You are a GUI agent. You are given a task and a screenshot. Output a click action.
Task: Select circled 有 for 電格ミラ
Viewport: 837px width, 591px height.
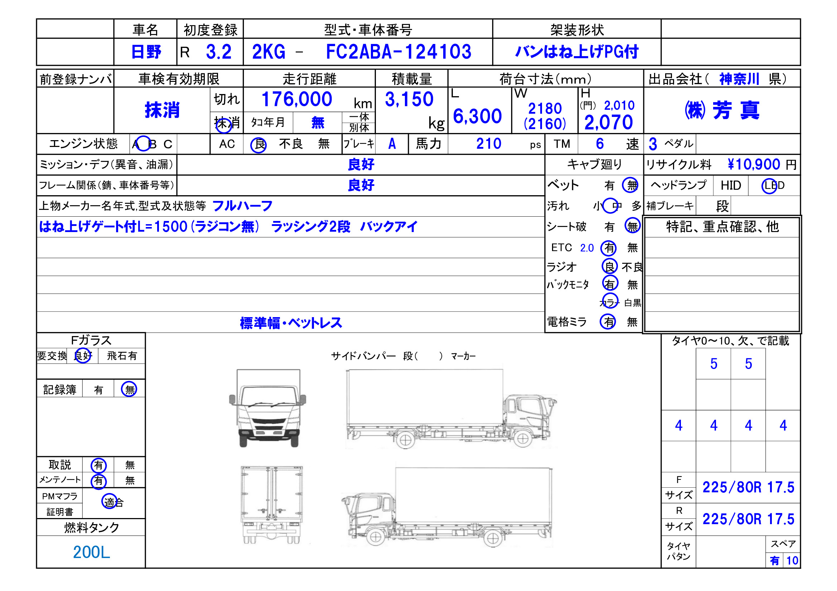coord(608,322)
